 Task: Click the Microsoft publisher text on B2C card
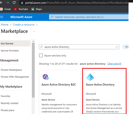(46, 94)
